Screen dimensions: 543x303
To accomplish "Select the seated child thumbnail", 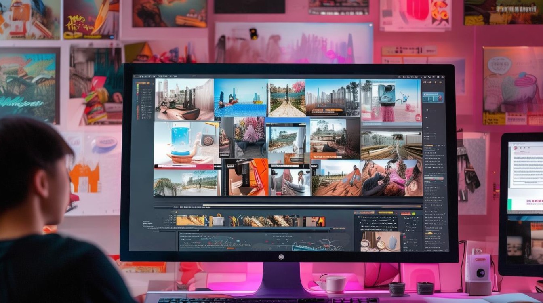I will click(x=290, y=182).
